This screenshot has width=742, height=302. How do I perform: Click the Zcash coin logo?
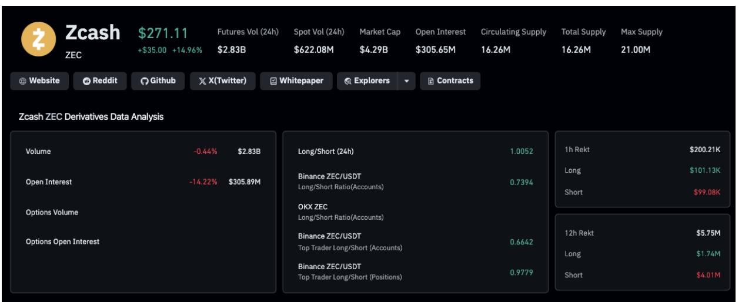click(x=38, y=41)
